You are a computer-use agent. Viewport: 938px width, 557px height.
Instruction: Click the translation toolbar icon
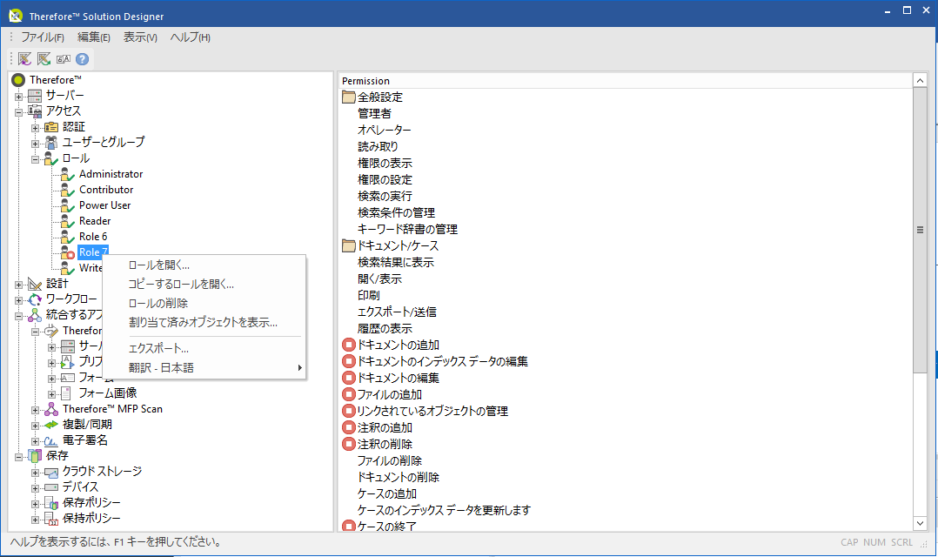(x=63, y=58)
